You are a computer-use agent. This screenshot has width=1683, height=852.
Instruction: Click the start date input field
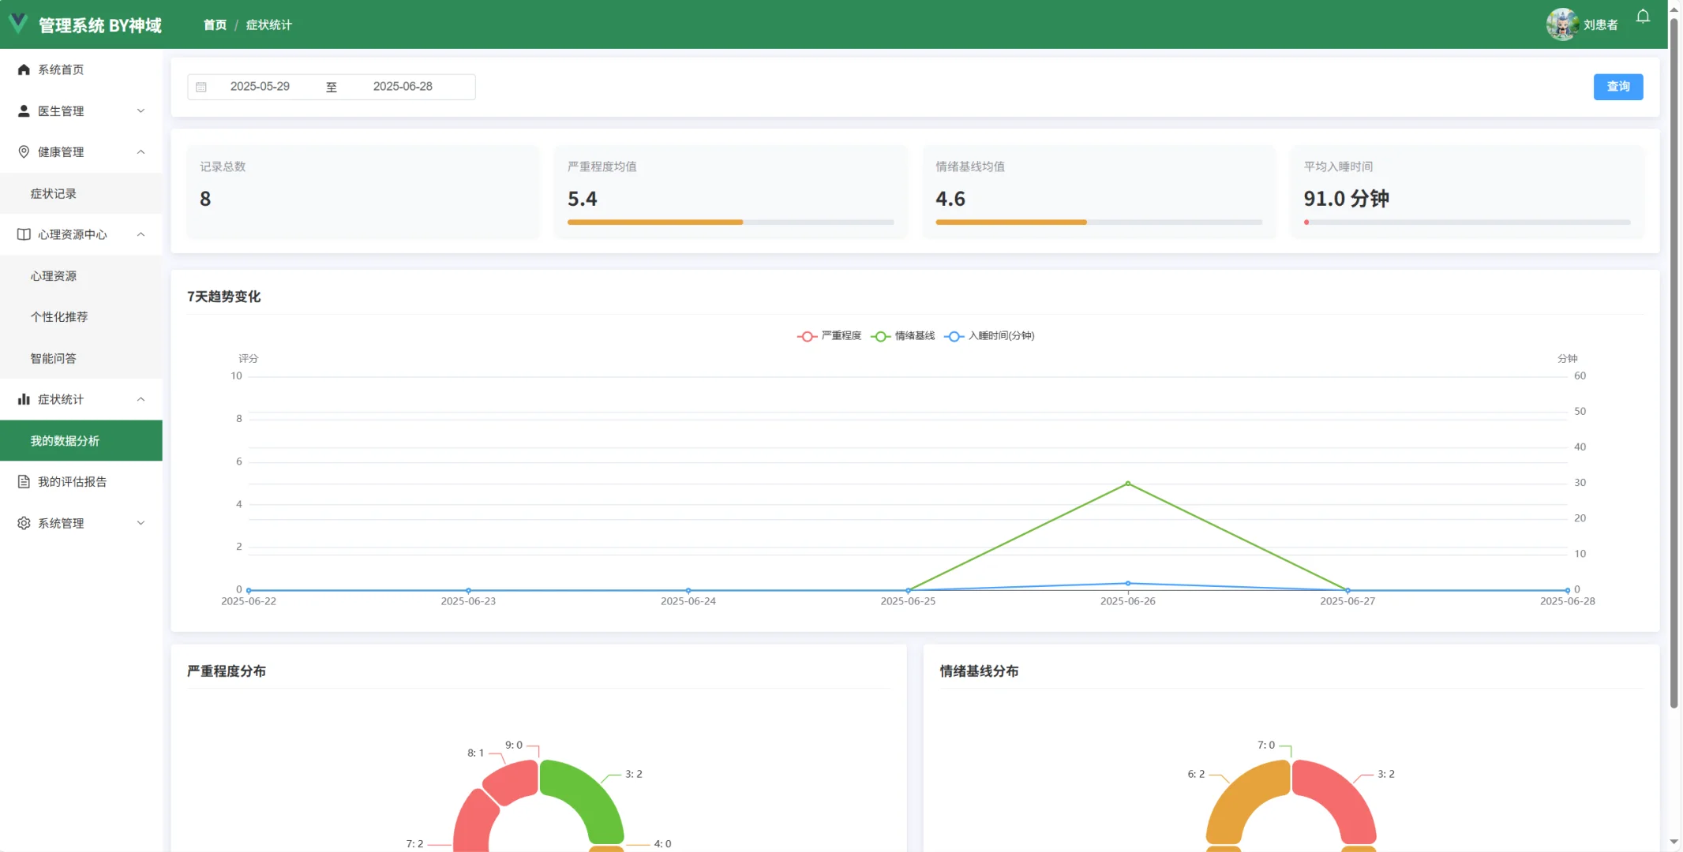[261, 87]
